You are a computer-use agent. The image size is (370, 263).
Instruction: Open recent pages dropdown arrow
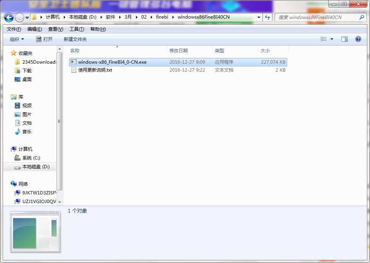tap(27, 18)
